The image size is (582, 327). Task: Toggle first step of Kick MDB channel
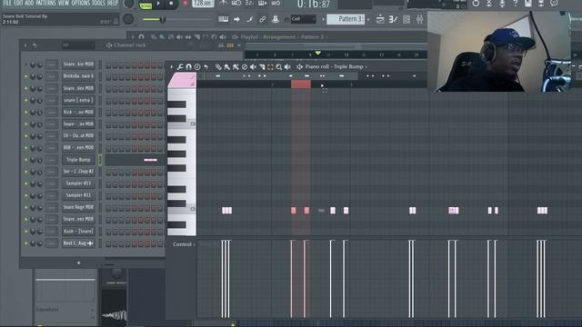(x=108, y=113)
